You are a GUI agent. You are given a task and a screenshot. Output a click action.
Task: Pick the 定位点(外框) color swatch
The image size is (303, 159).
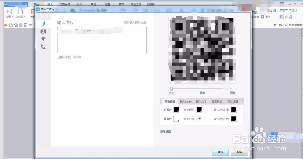point(234,110)
